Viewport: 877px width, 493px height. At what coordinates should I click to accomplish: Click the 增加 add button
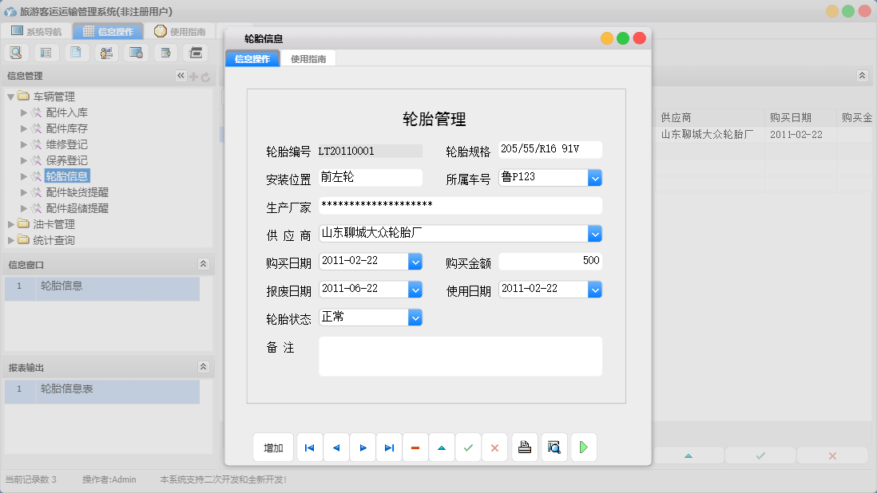click(x=272, y=448)
